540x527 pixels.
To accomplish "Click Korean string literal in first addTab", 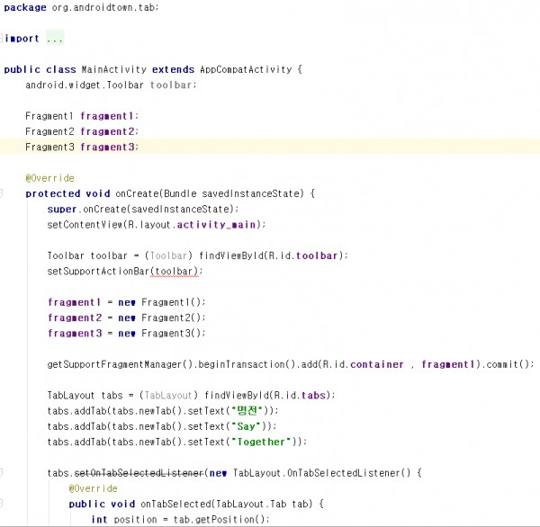I will click(x=247, y=411).
